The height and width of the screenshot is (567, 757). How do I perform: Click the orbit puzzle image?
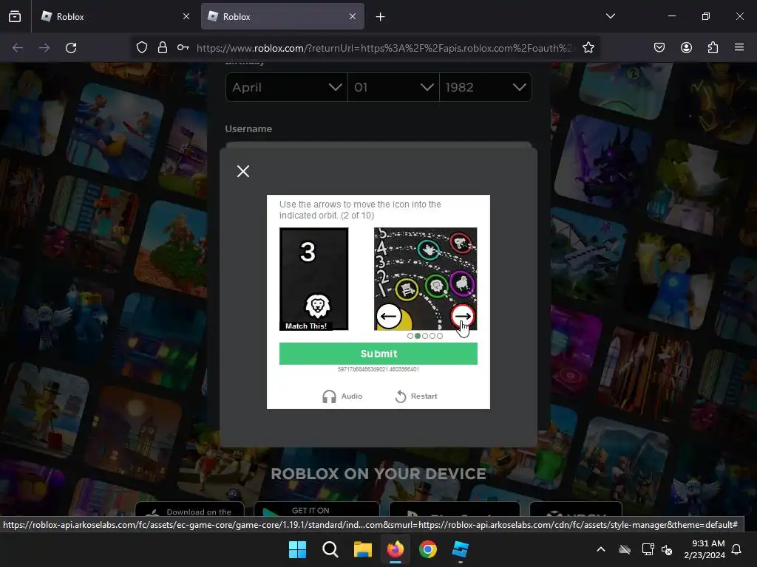[425, 279]
